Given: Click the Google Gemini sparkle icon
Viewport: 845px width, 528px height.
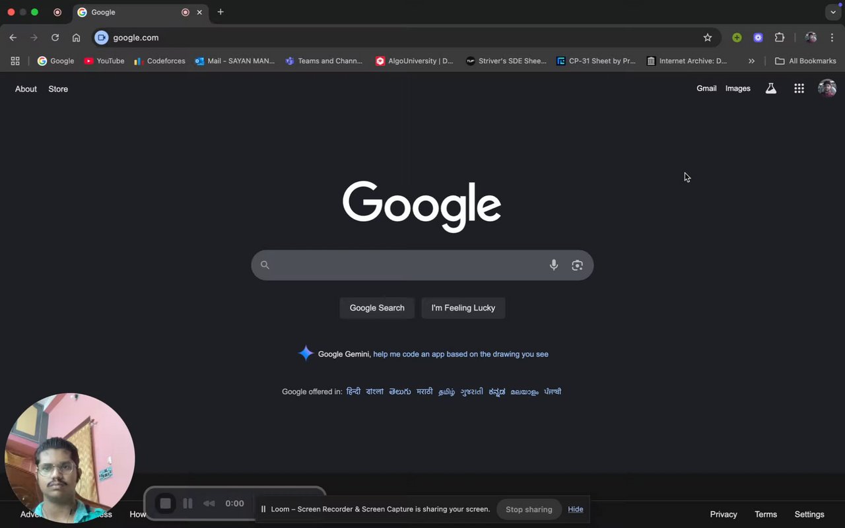Looking at the screenshot, I should [306, 354].
